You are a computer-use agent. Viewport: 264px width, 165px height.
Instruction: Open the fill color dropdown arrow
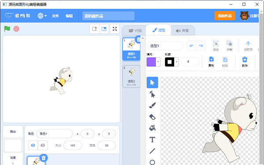tap(158, 62)
